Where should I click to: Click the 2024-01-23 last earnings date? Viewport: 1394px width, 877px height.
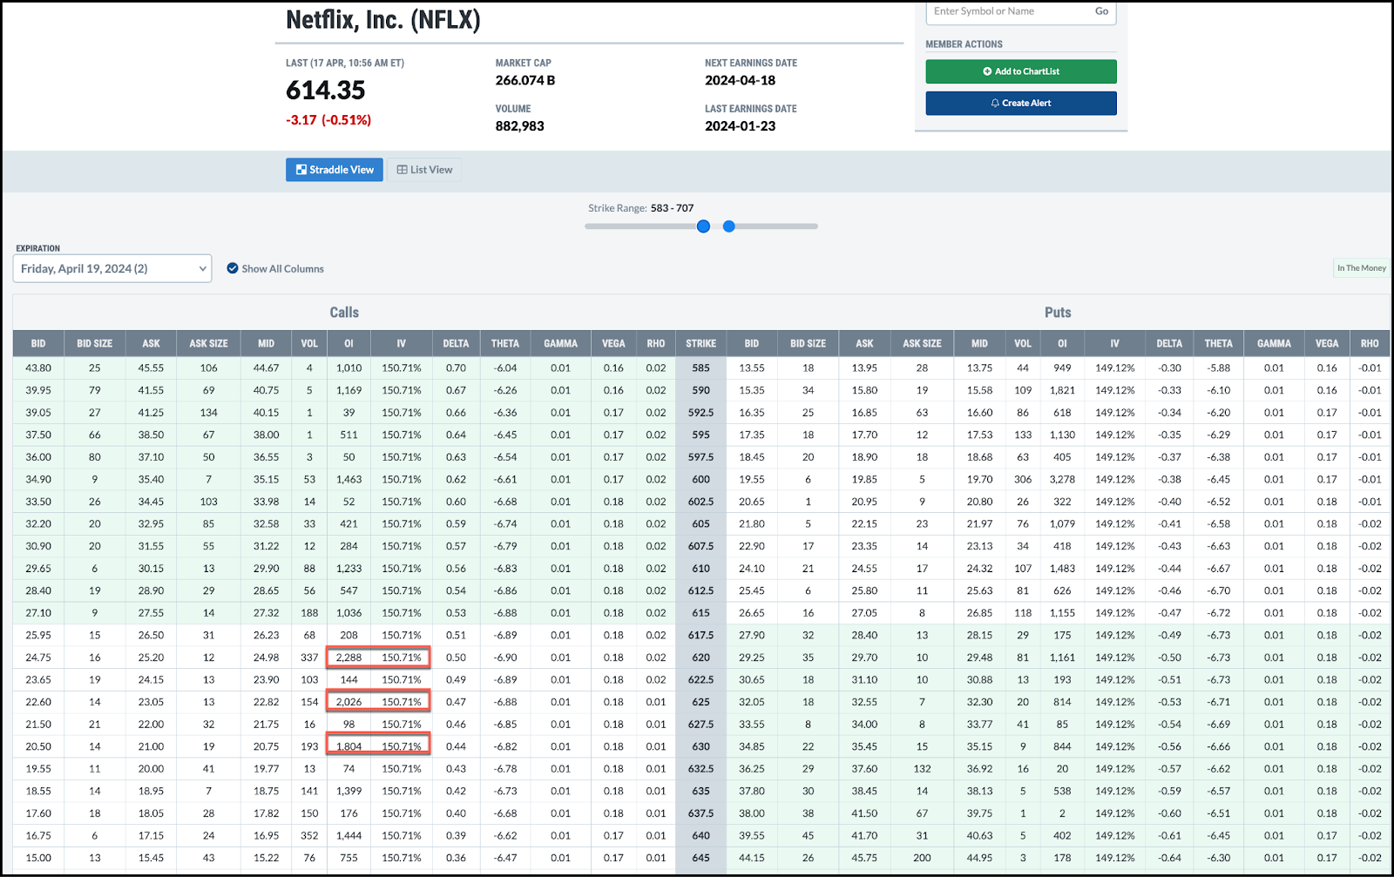[740, 126]
